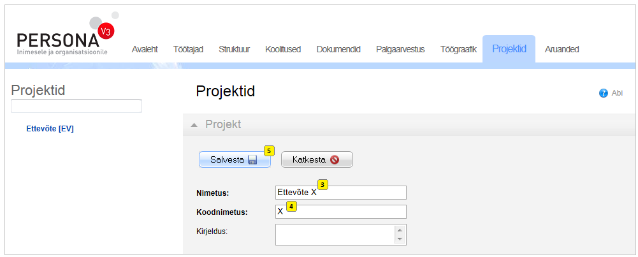This screenshot has height=257, width=638.
Task: Click the Kirjeldus text area
Action: pos(335,235)
